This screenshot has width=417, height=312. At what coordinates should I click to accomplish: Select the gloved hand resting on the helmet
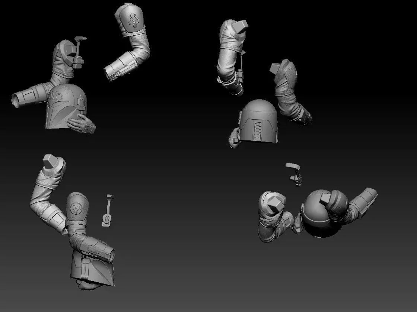coord(82,124)
